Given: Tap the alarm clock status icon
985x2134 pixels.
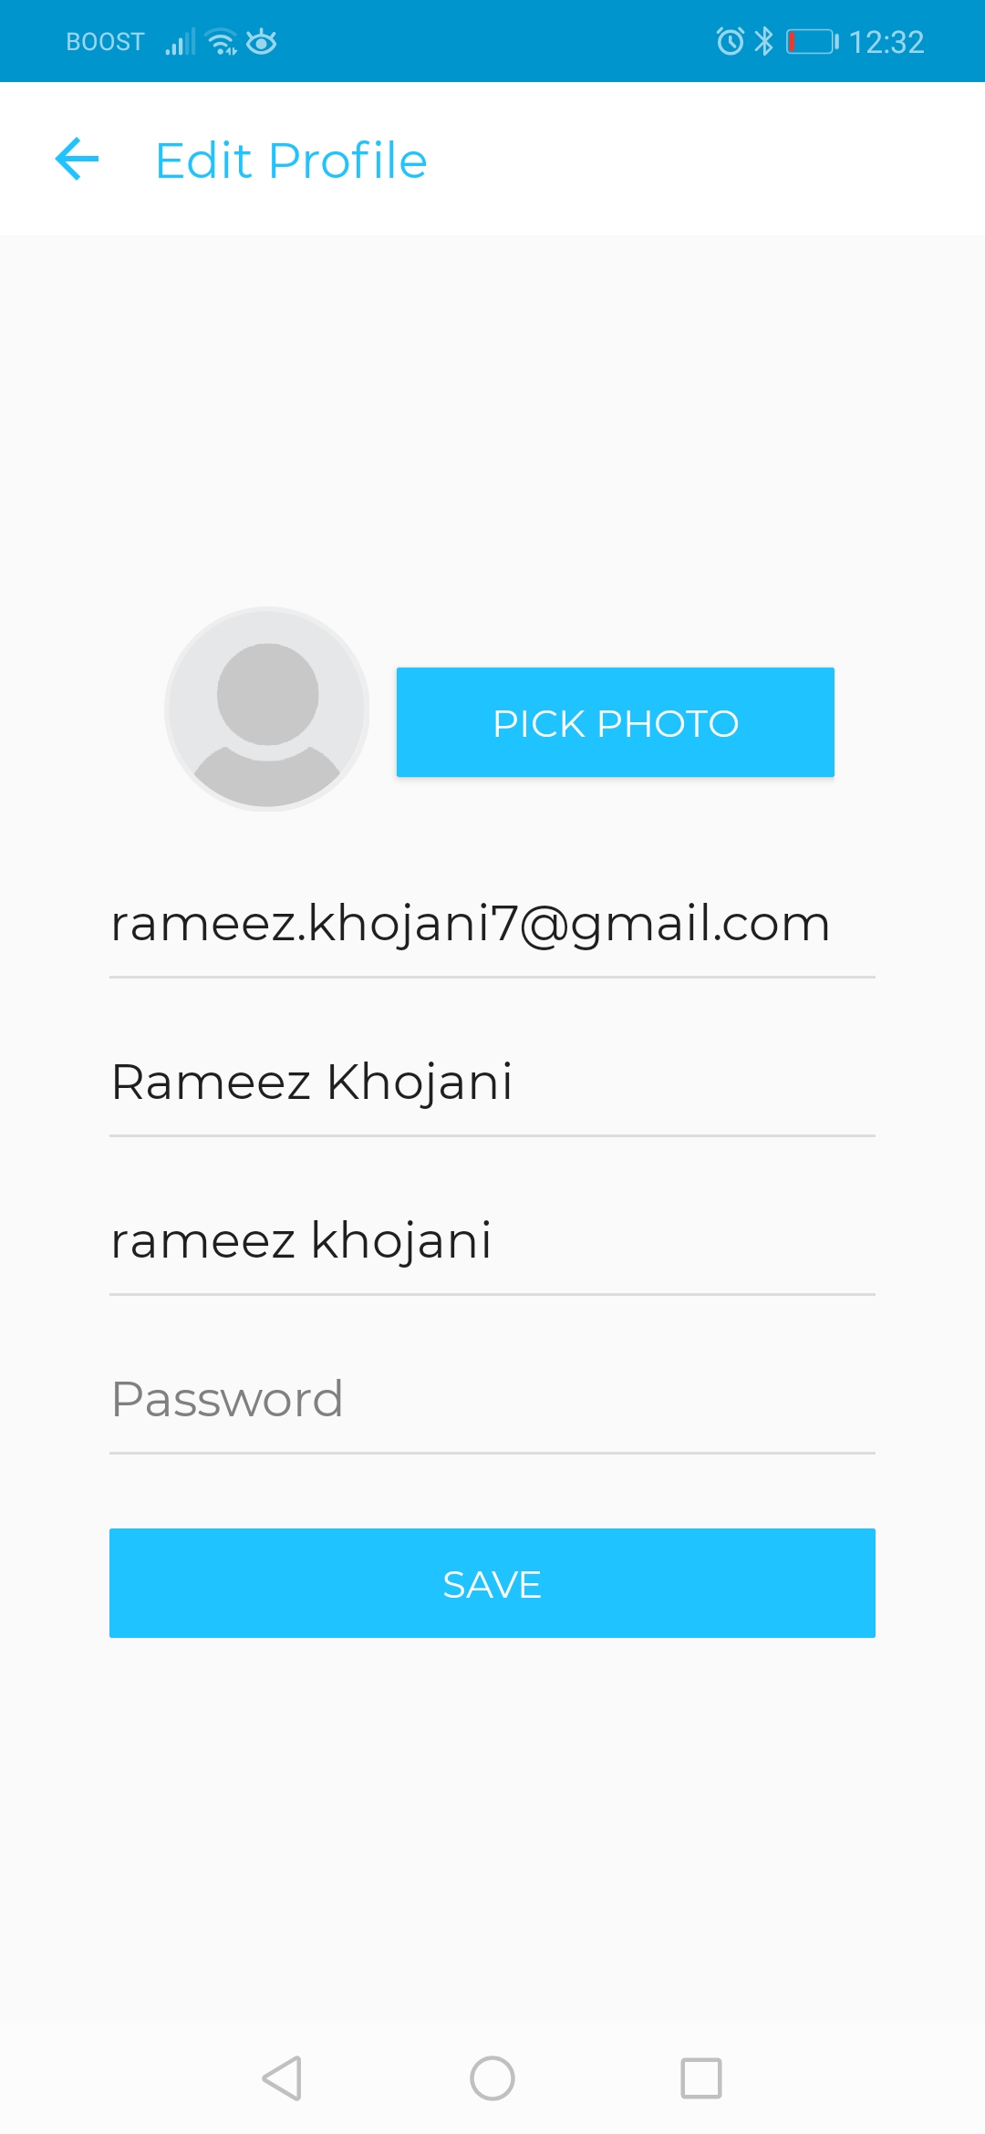Looking at the screenshot, I should pos(731,41).
